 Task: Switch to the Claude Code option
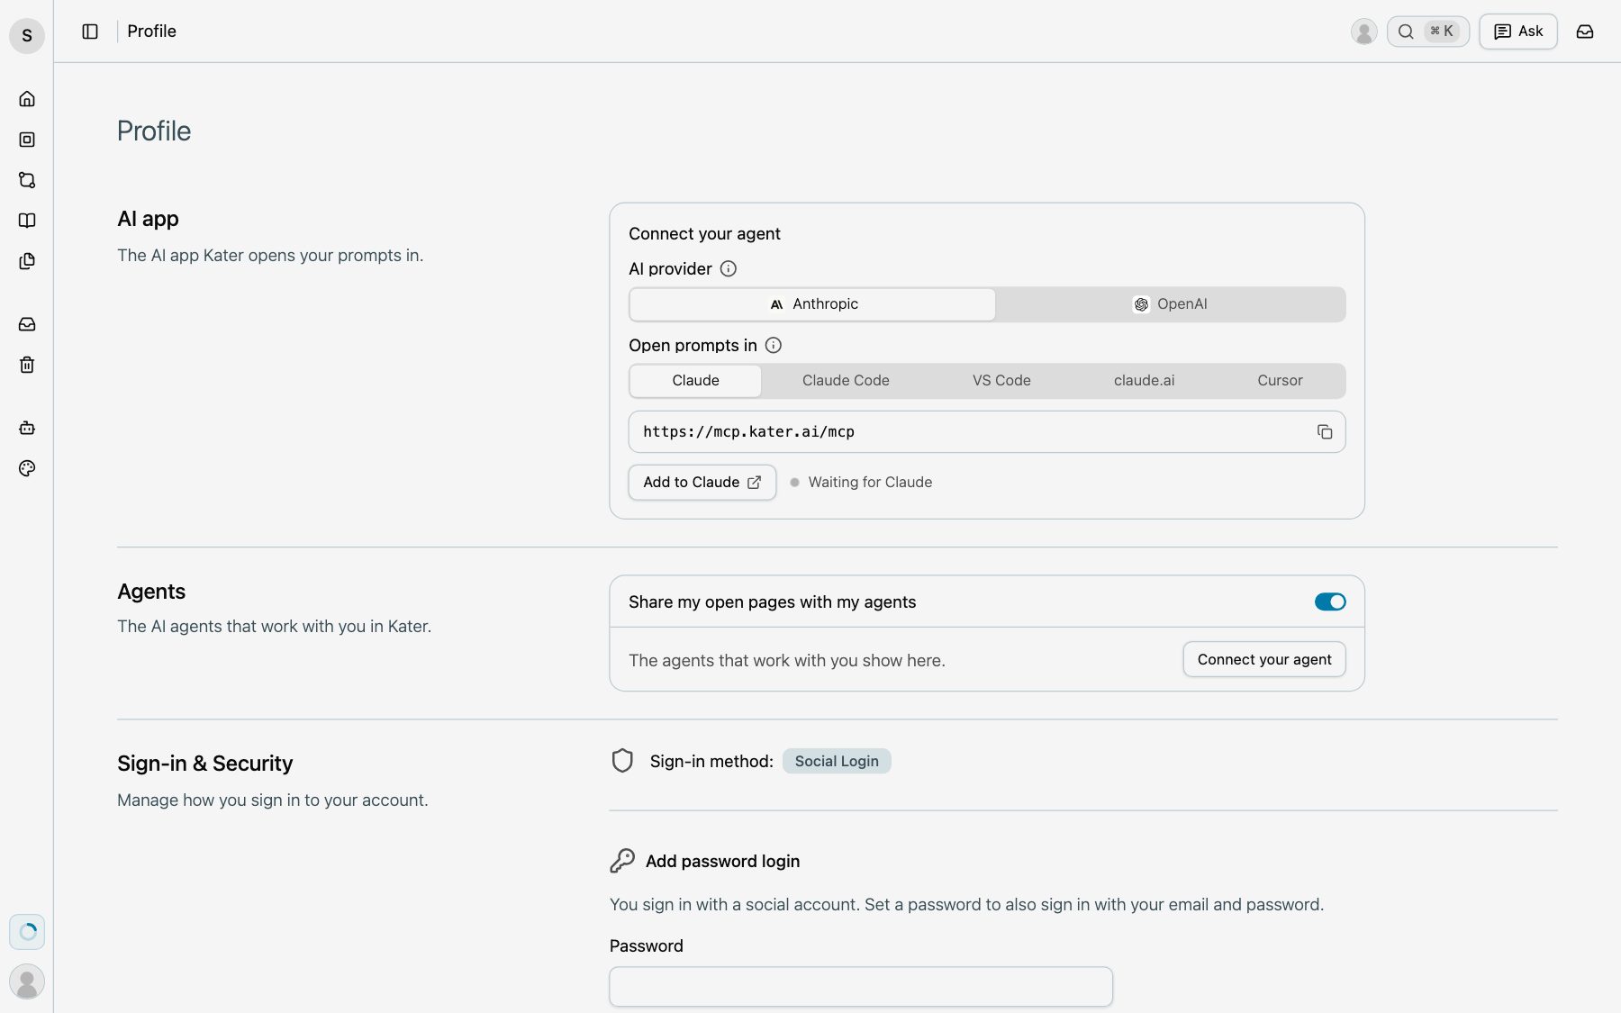[846, 381]
